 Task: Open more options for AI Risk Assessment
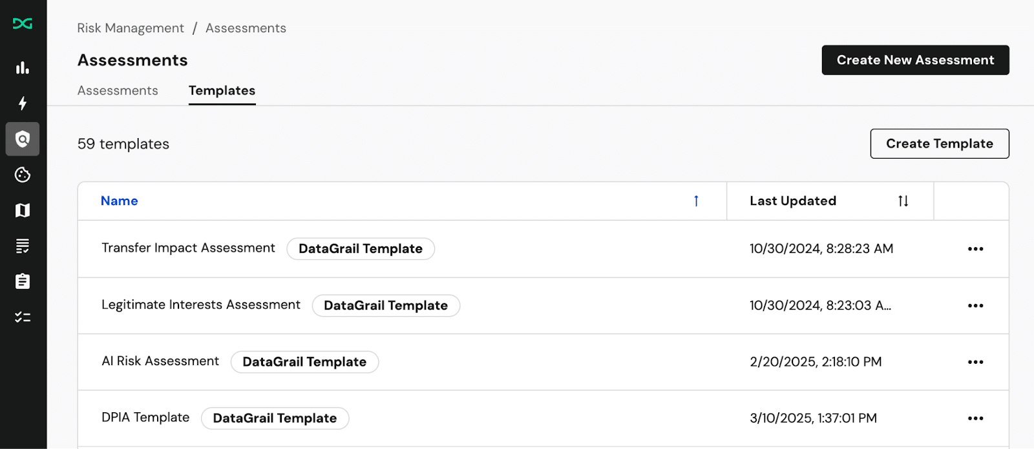(975, 363)
